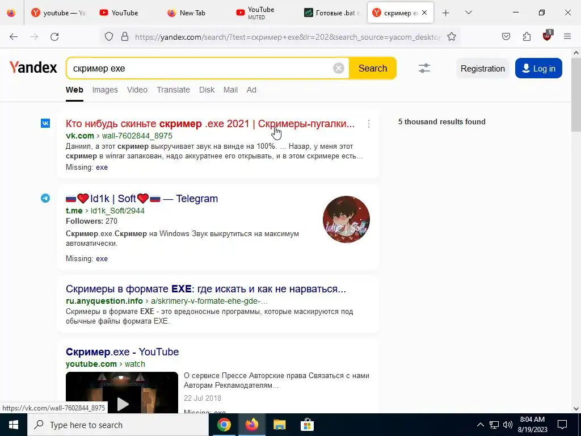Select the Web search tab
581x436 pixels.
click(74, 90)
